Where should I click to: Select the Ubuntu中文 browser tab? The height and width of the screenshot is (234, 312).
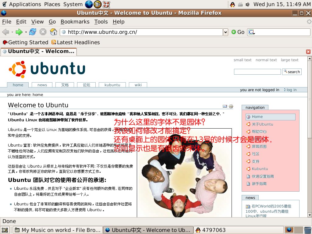(x=39, y=51)
